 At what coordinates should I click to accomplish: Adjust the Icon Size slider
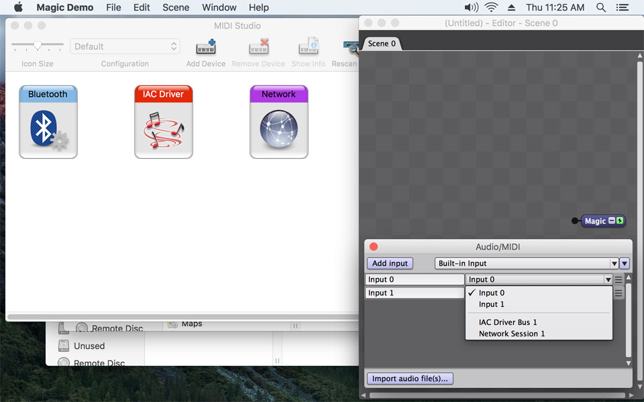(x=38, y=46)
